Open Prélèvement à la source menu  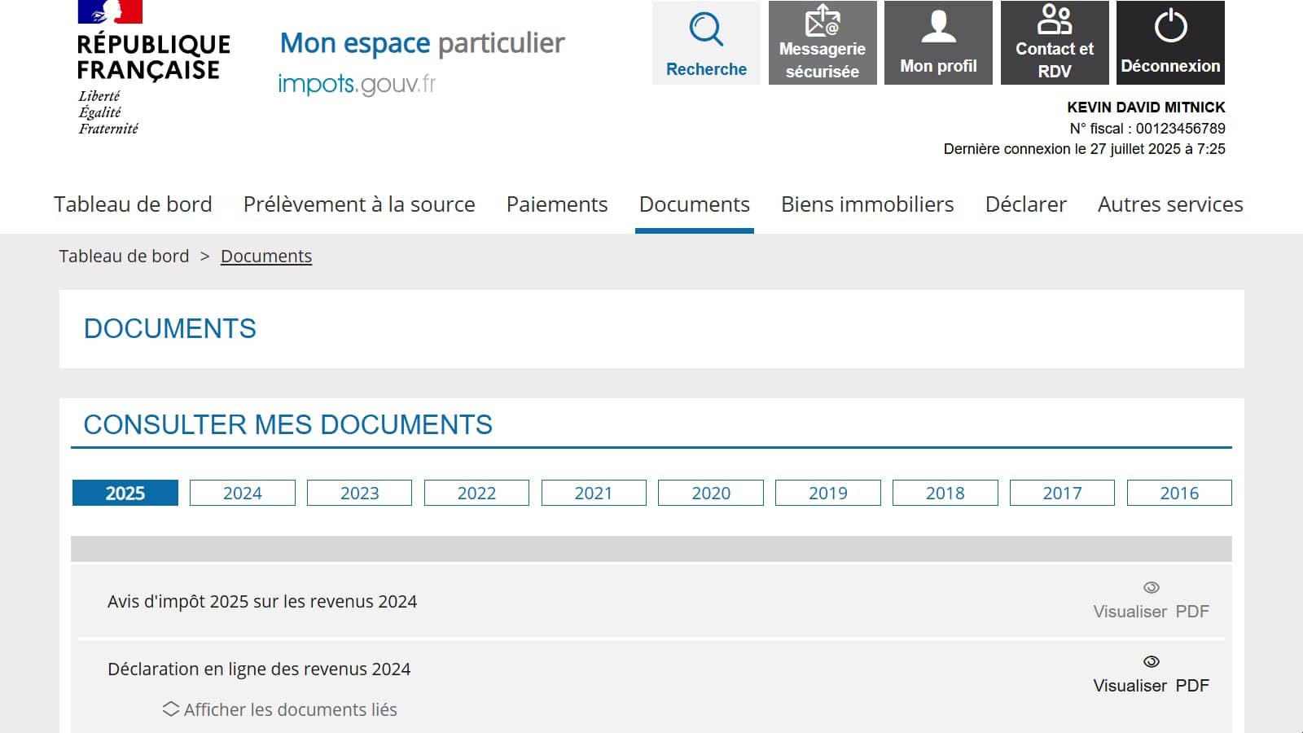pyautogui.click(x=359, y=204)
